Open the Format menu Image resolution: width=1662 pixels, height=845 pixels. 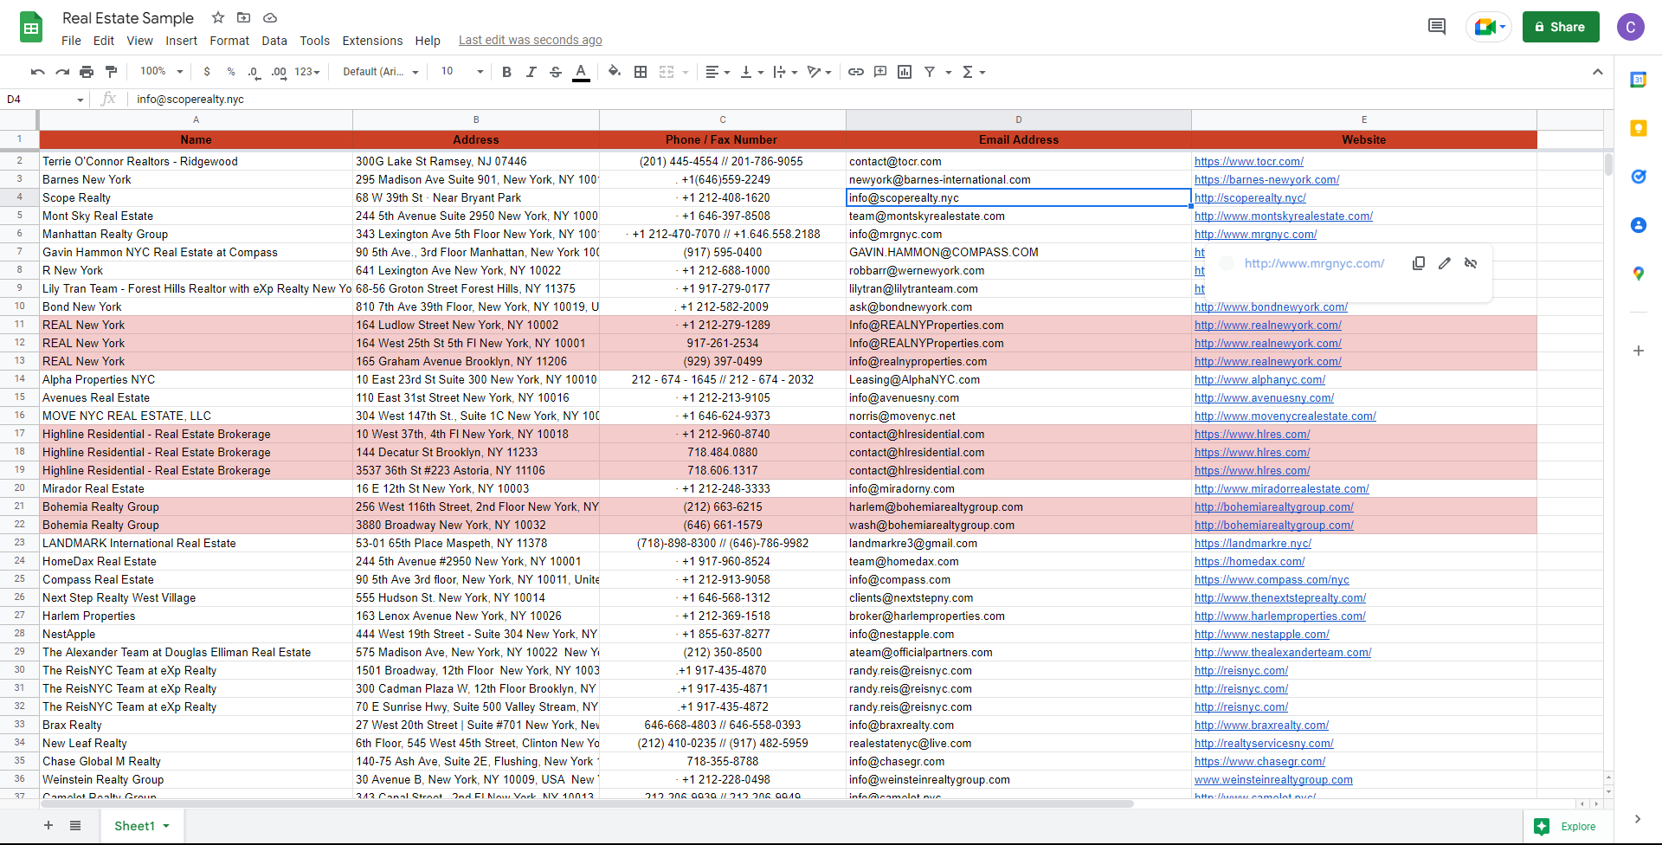[x=229, y=41]
